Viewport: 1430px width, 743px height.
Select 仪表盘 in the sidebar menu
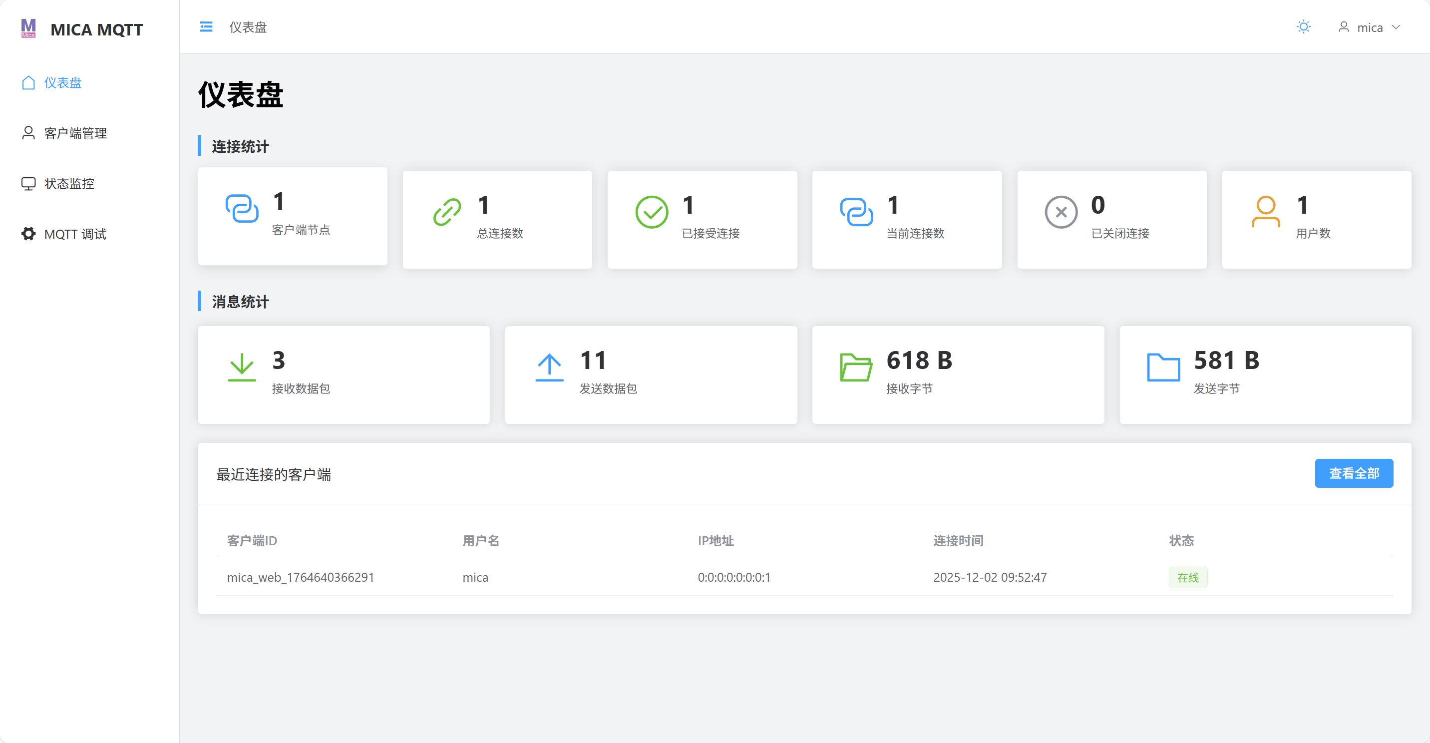click(63, 83)
